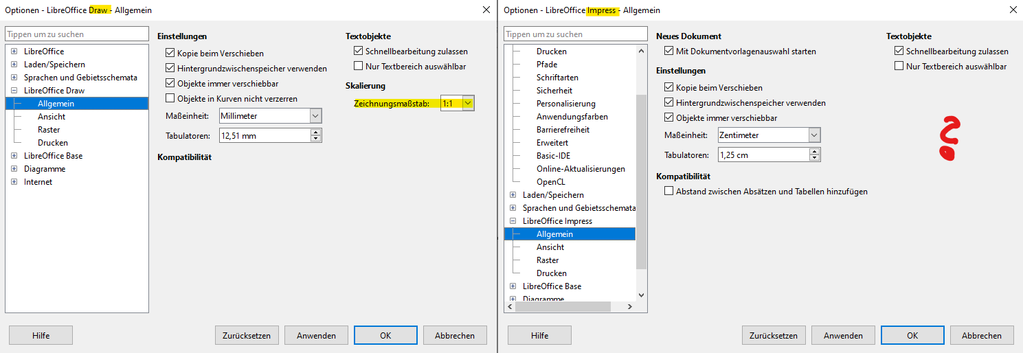The width and height of the screenshot is (1023, 353).
Task: Enable 'Objekte in Kurven nicht verzerren'
Action: (x=170, y=98)
